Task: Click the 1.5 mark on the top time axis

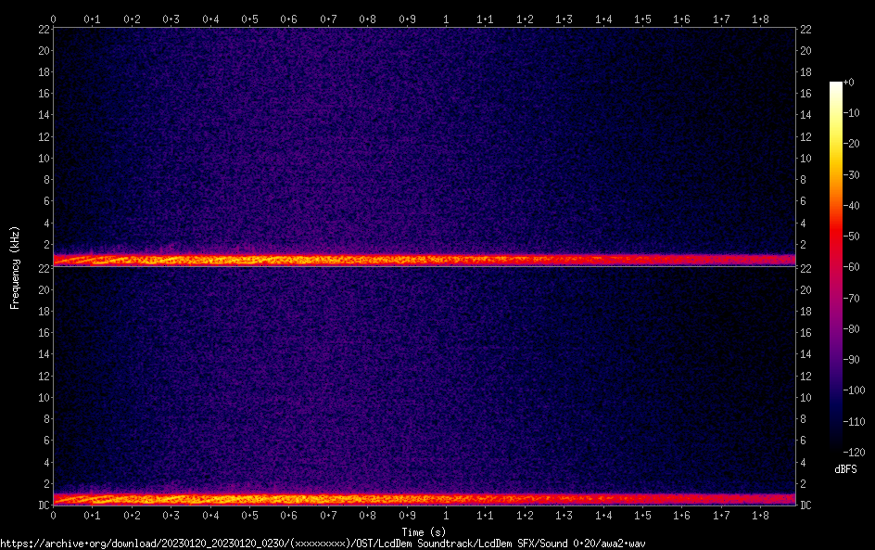Action: tap(642, 19)
